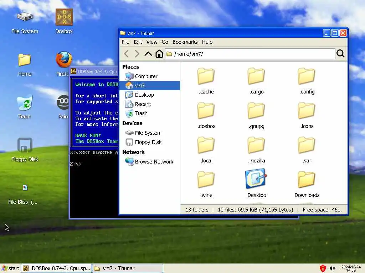Image resolution: width=365 pixels, height=273 pixels.
Task: Go to home folder via house icon
Action: pos(159,54)
